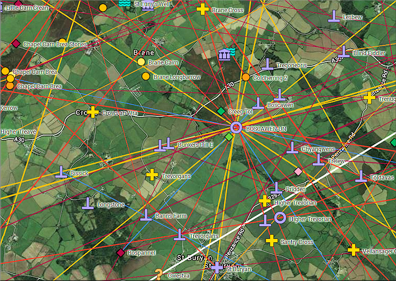Select the Goldherring 2 orange circle marker

coord(246,77)
